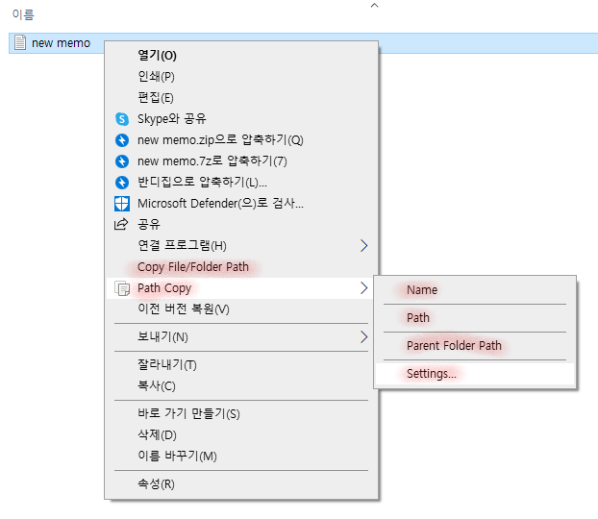Click Bandizip icon beside new memo.zip entry
This screenshot has height=519, width=598.
(122, 140)
